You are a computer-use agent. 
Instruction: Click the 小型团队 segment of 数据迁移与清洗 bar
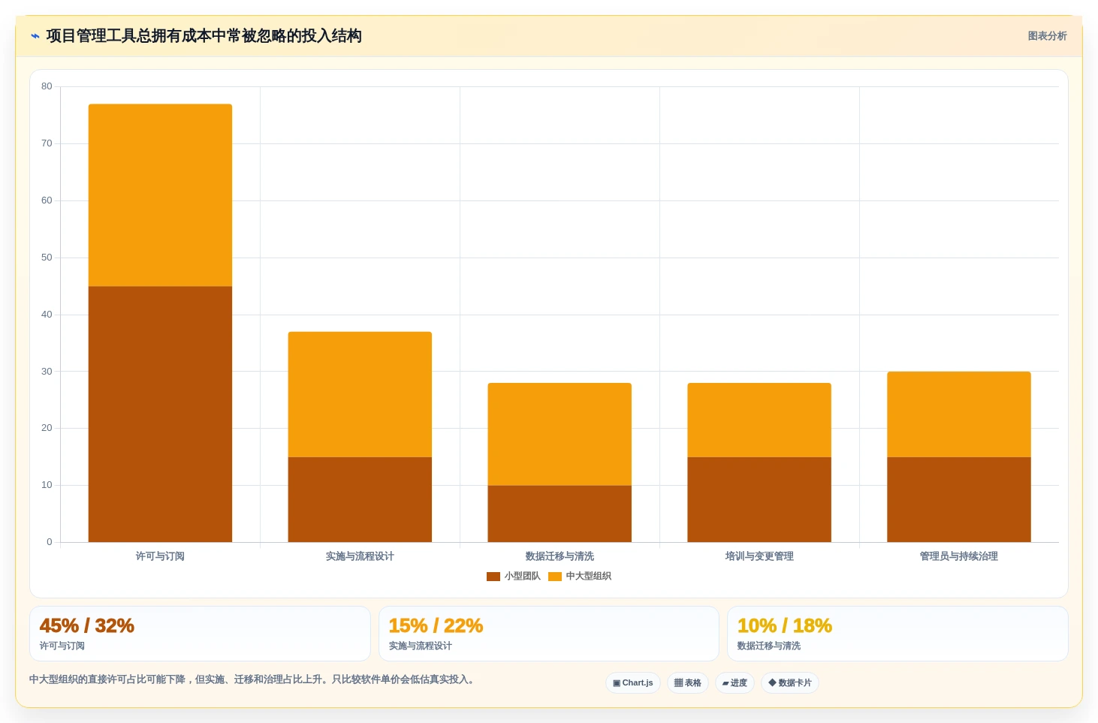pyautogui.click(x=560, y=514)
